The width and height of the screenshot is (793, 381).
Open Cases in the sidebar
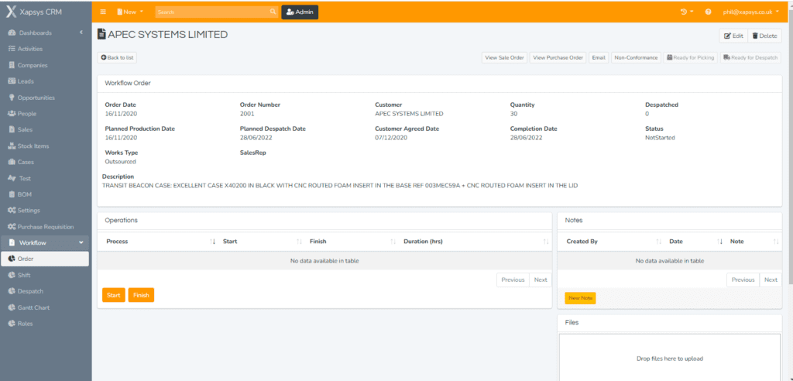(26, 163)
